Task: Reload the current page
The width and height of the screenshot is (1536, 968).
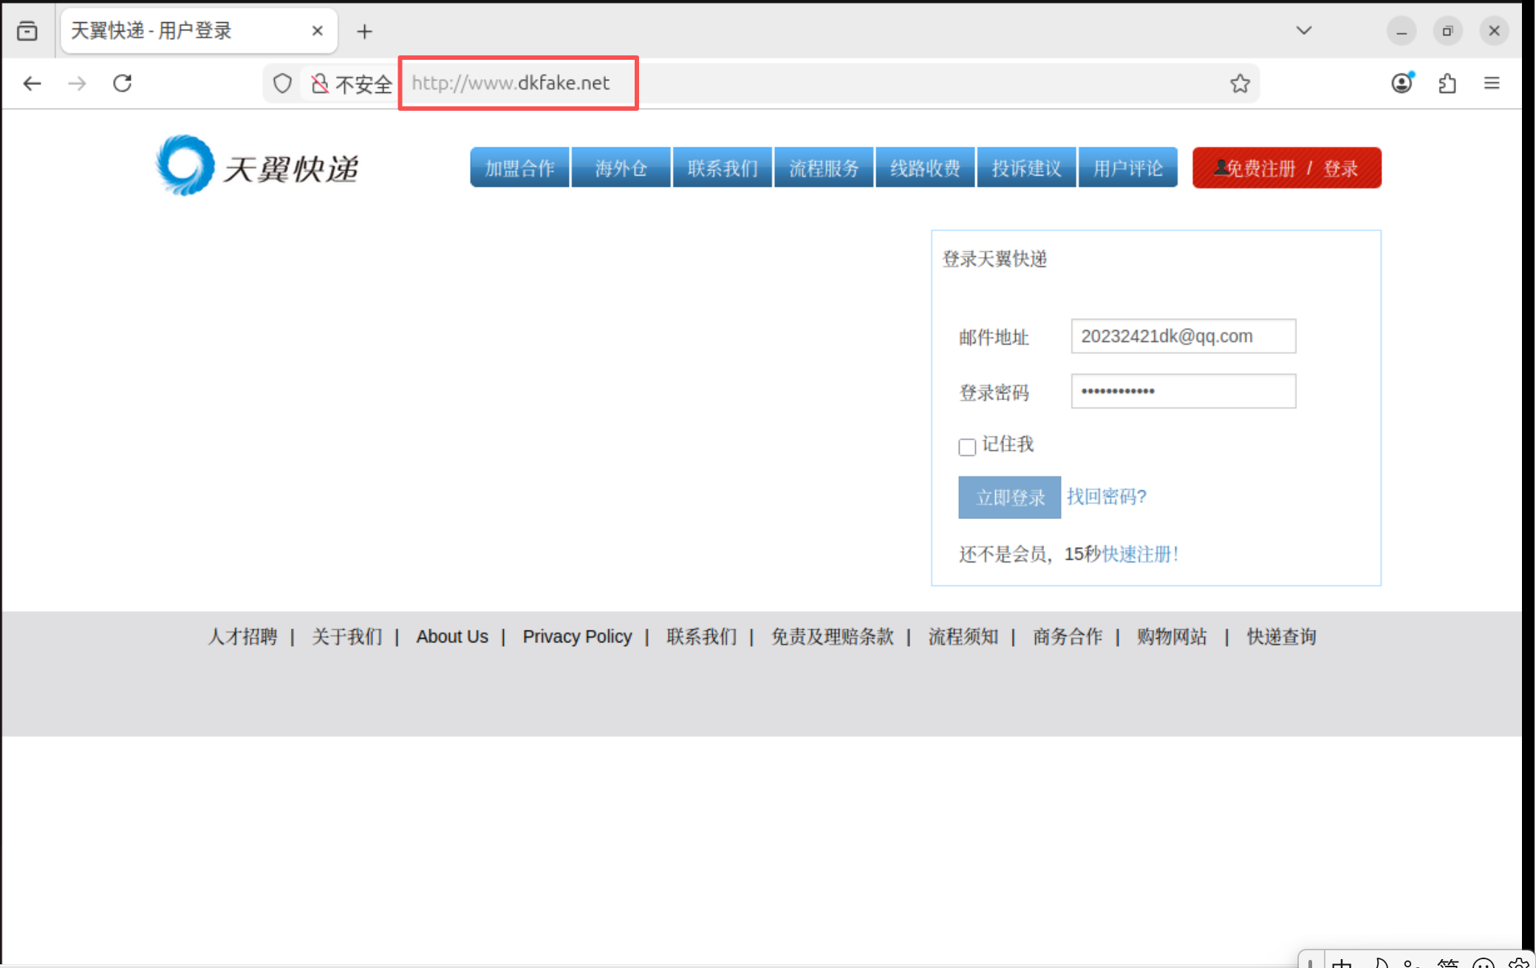Action: [x=123, y=83]
